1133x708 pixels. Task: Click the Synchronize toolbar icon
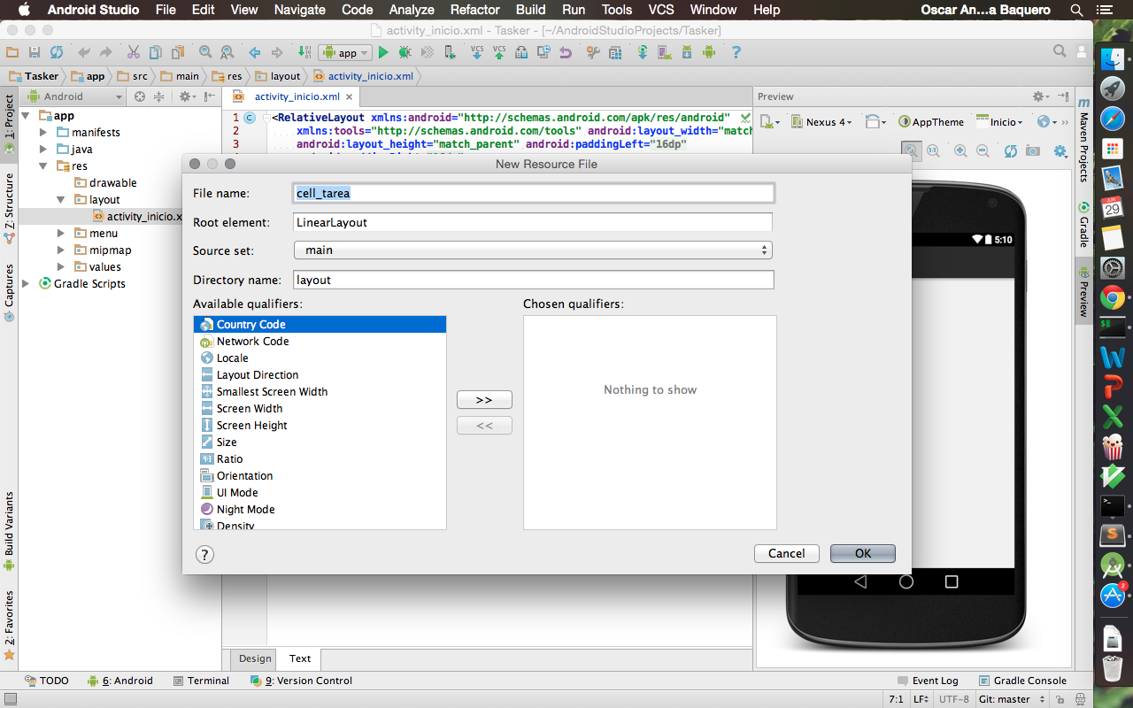(57, 53)
